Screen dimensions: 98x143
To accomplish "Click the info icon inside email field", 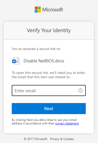I will click(80, 90).
